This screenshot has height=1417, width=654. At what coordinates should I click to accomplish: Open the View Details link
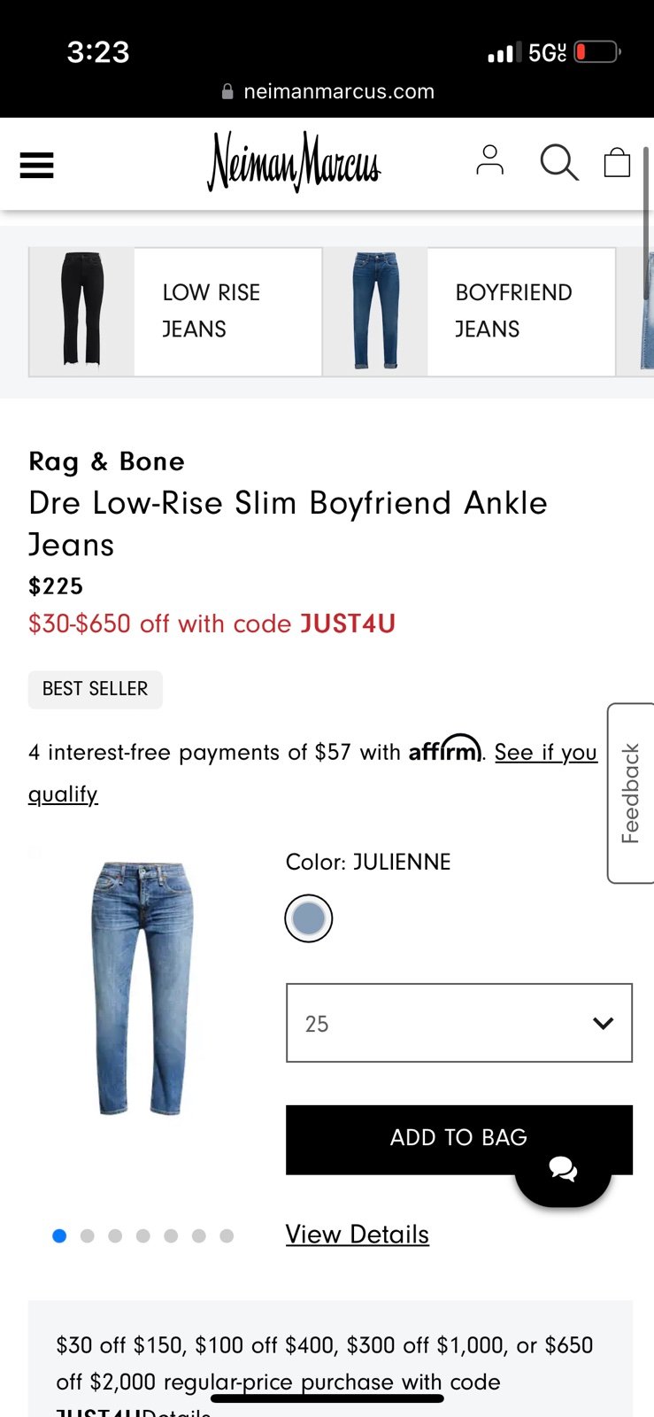[358, 1234]
